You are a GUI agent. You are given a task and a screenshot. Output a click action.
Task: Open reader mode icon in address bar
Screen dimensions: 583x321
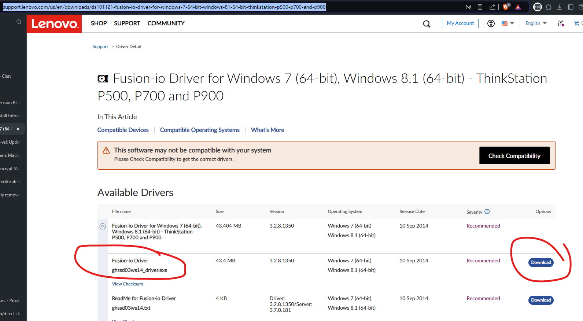[480, 7]
